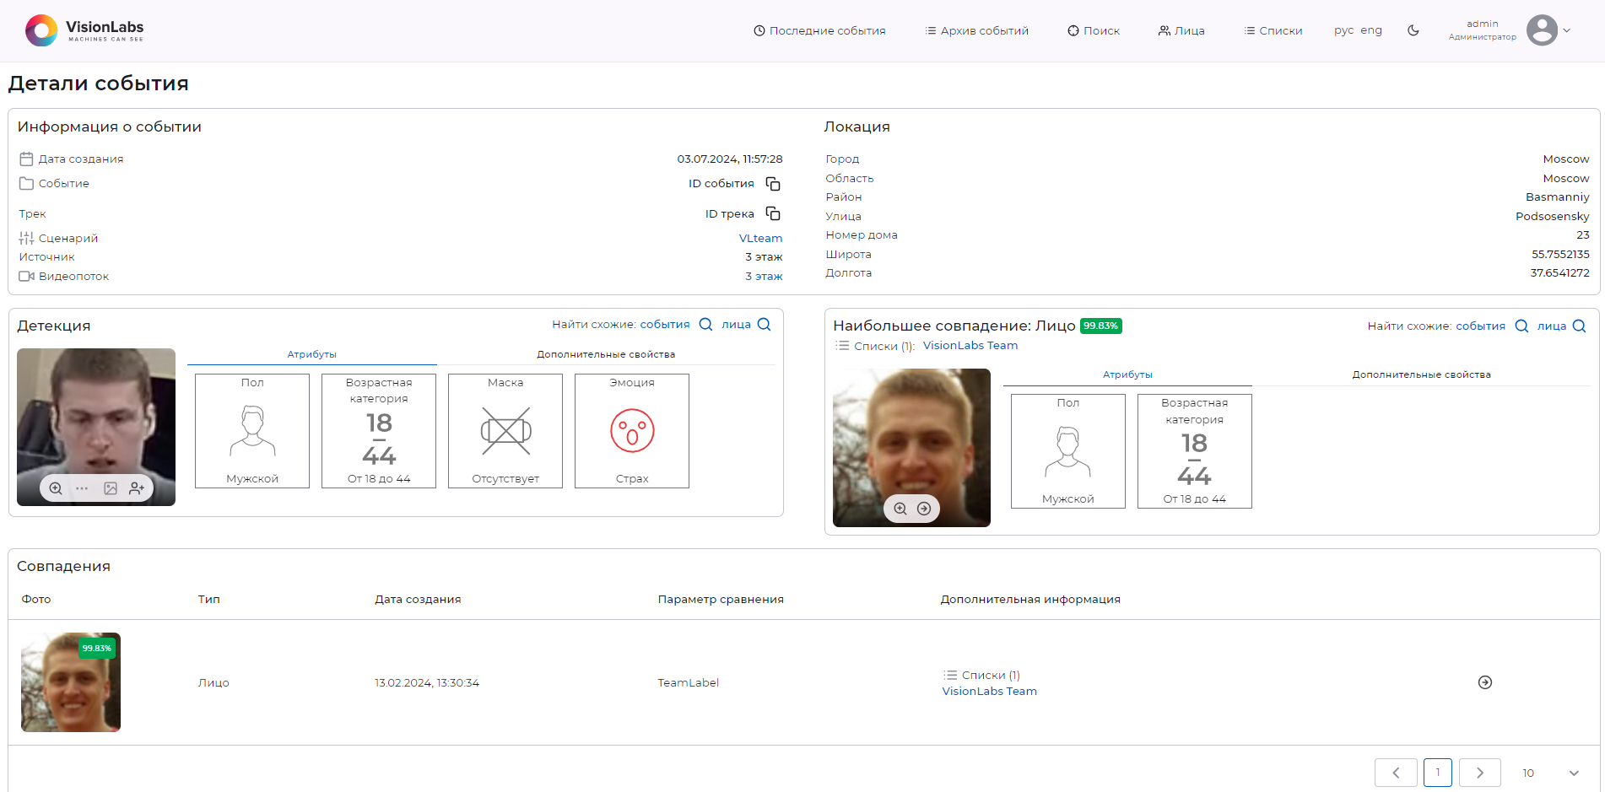Click street value Podsosensky
Image resolution: width=1605 pixels, height=792 pixels.
[1552, 217]
